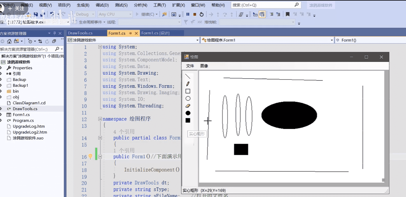Screen dimensions: 406x197
Task: Click the pin icon on Form1.cs tab
Action: pos(130,33)
